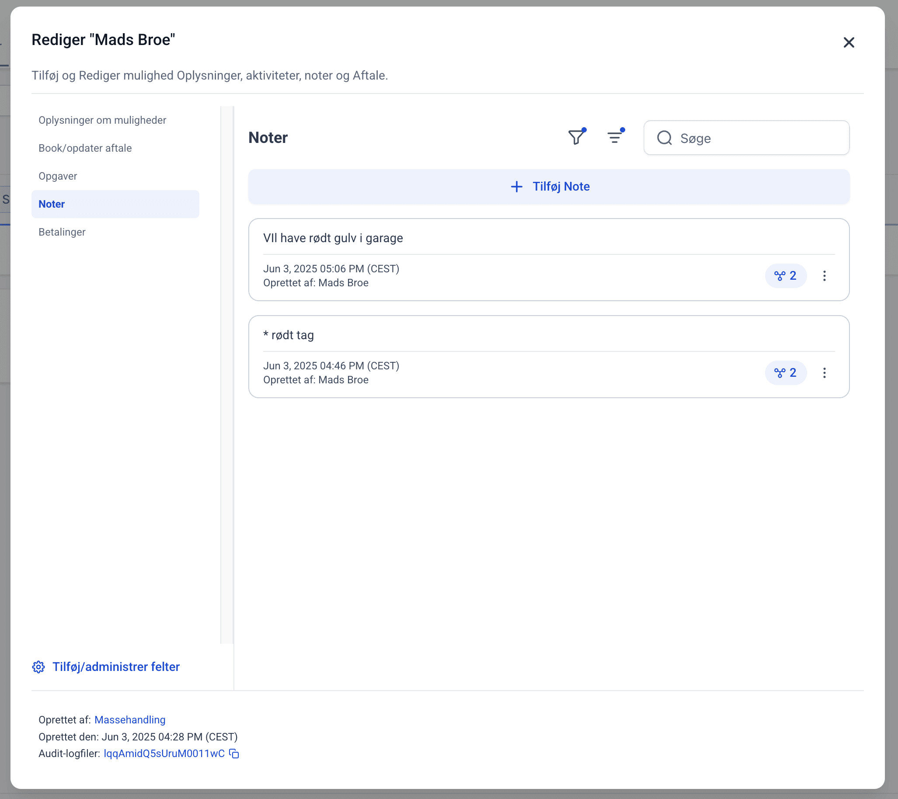This screenshot has height=799, width=898.
Task: Click 'Oprettet af: Mads Broe' under 'rødt gulv' note
Action: [x=316, y=283]
